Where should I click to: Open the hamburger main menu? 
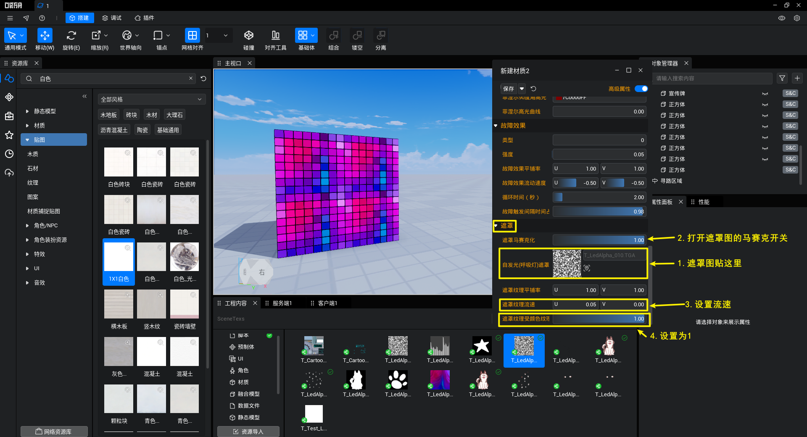point(10,18)
